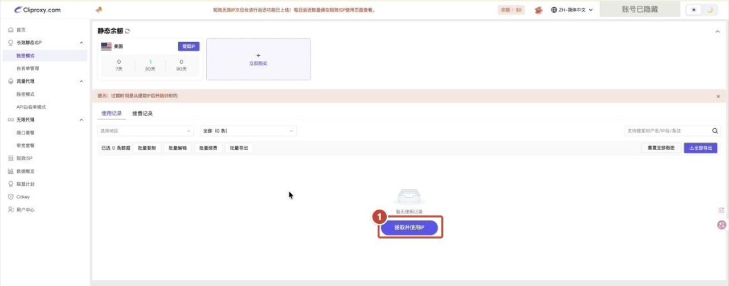Click the 立即购买 plus card
Image resolution: width=729 pixels, height=286 pixels.
[x=259, y=59]
